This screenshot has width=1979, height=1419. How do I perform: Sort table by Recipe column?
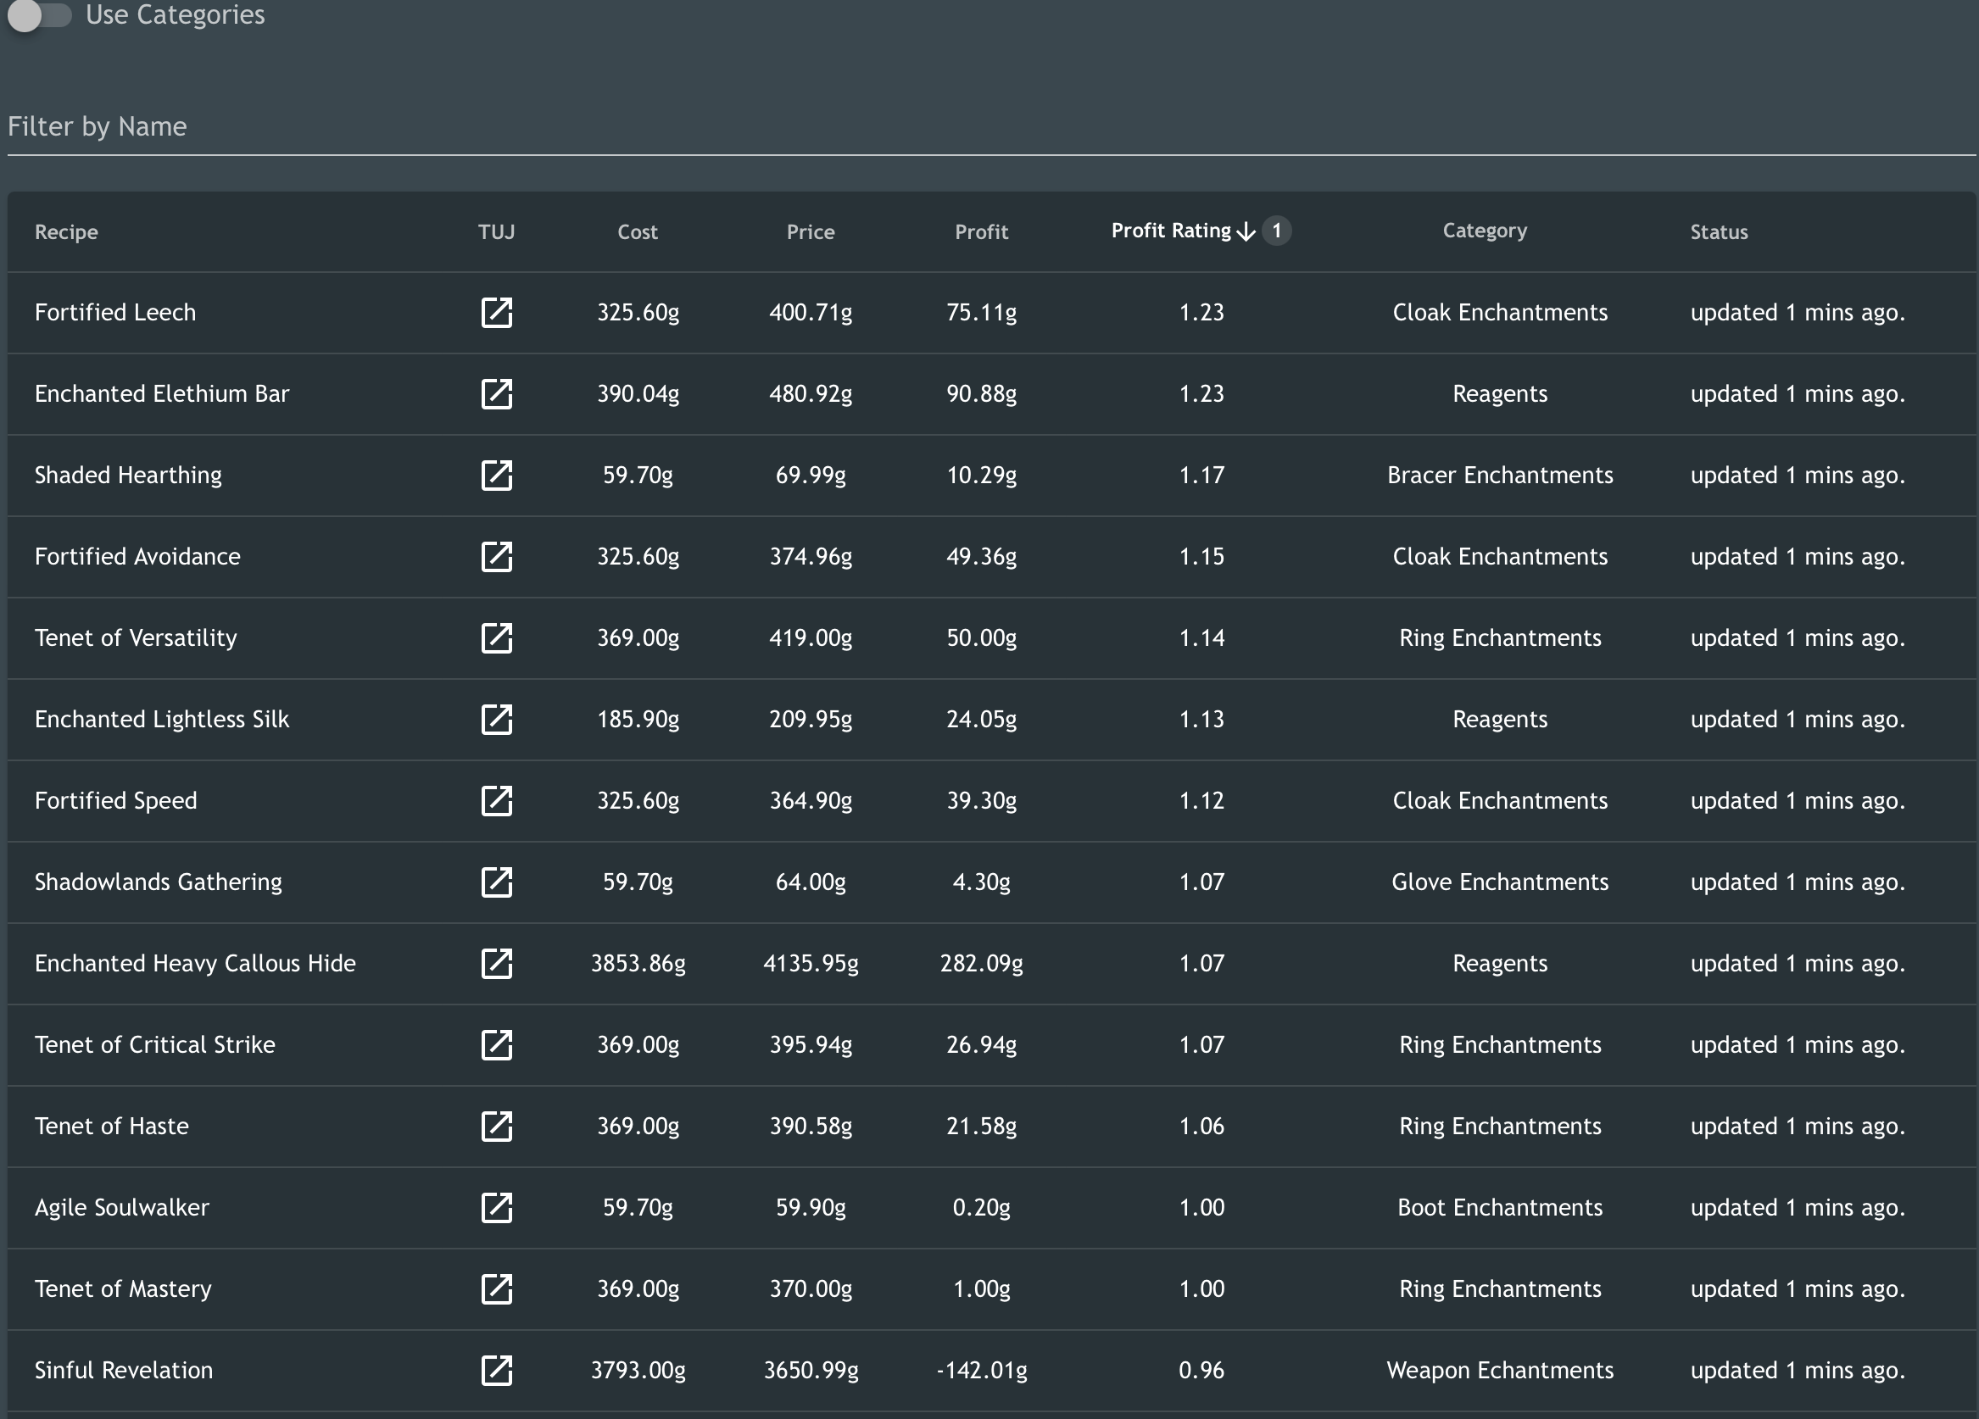[x=66, y=232]
